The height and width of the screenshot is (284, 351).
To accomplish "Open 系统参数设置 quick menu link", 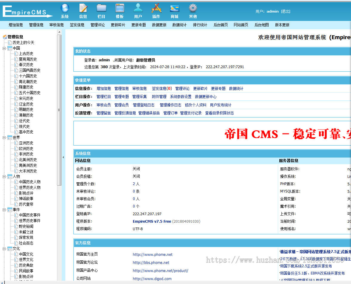I will coord(181,97).
